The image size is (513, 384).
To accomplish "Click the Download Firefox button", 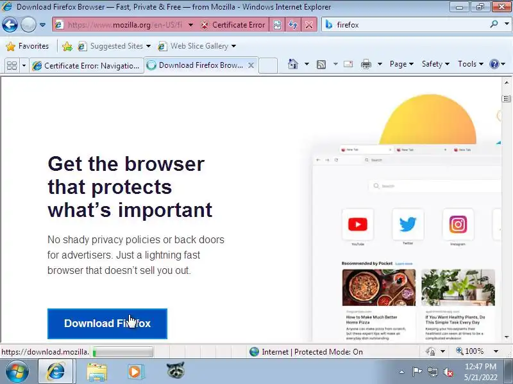I will coord(107,324).
